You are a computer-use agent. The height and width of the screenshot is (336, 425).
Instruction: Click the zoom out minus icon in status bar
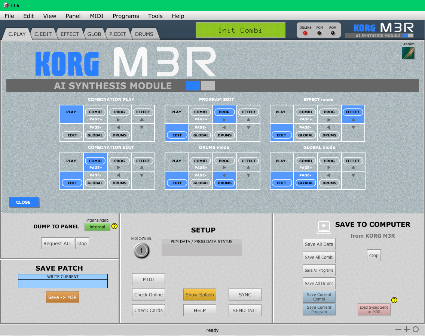click(x=398, y=329)
